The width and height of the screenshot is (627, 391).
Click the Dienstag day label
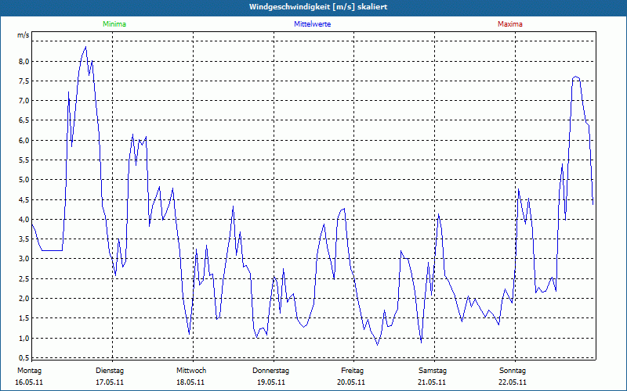point(110,371)
